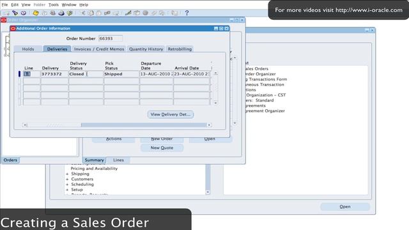This screenshot has width=409, height=230.
Task: Expand the Customers node in Navigator
Action: (x=67, y=179)
